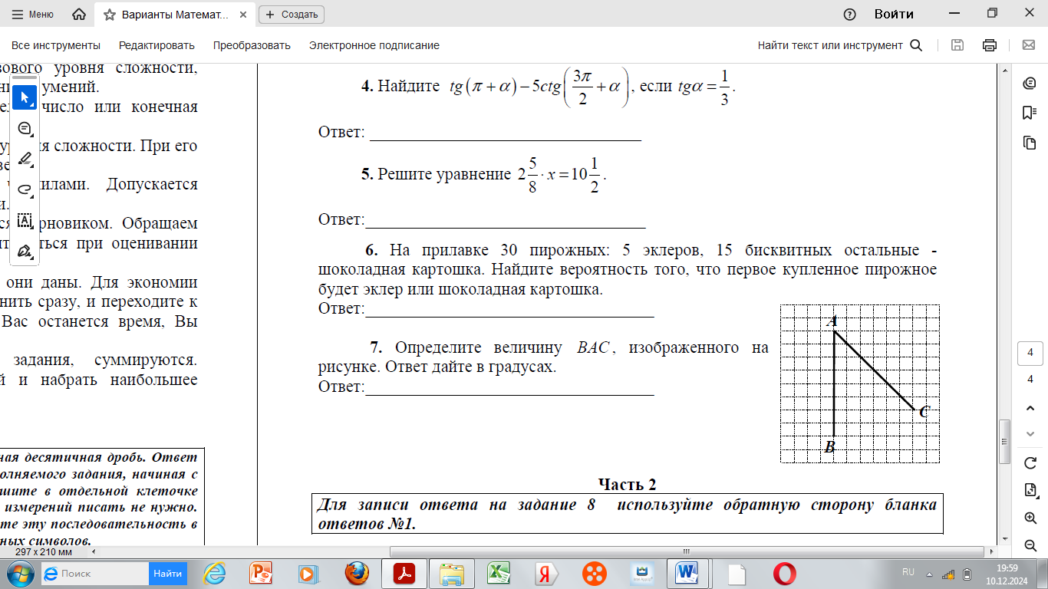This screenshot has width=1048, height=589.
Task: Open Excel from the taskbar
Action: point(500,573)
